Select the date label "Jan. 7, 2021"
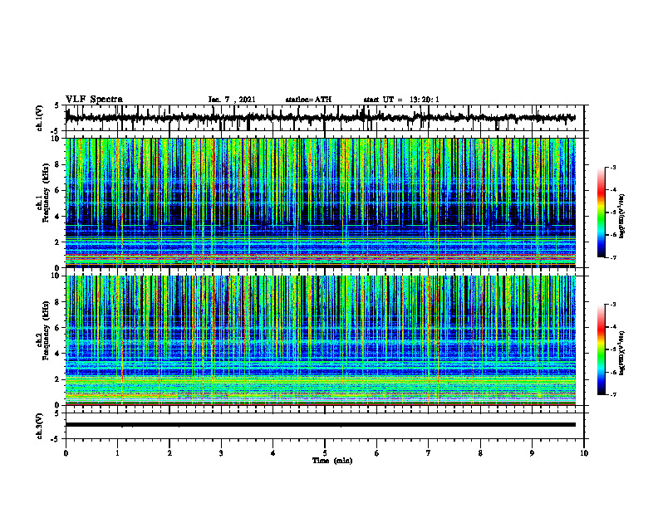658x508 pixels. [x=232, y=100]
